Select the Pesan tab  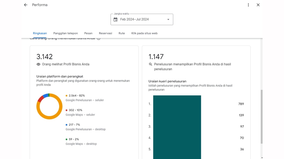pos(88,33)
